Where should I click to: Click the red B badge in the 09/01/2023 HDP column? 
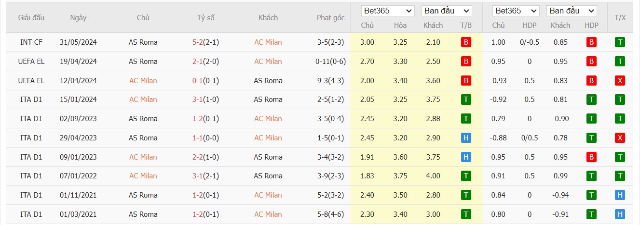click(591, 157)
